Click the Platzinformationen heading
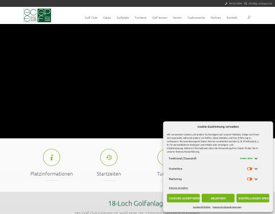 (52, 174)
